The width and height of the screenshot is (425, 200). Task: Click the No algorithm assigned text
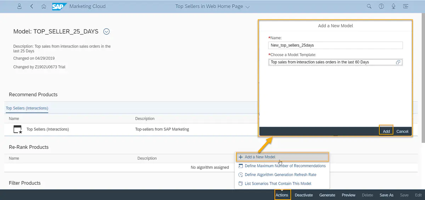tap(210, 167)
